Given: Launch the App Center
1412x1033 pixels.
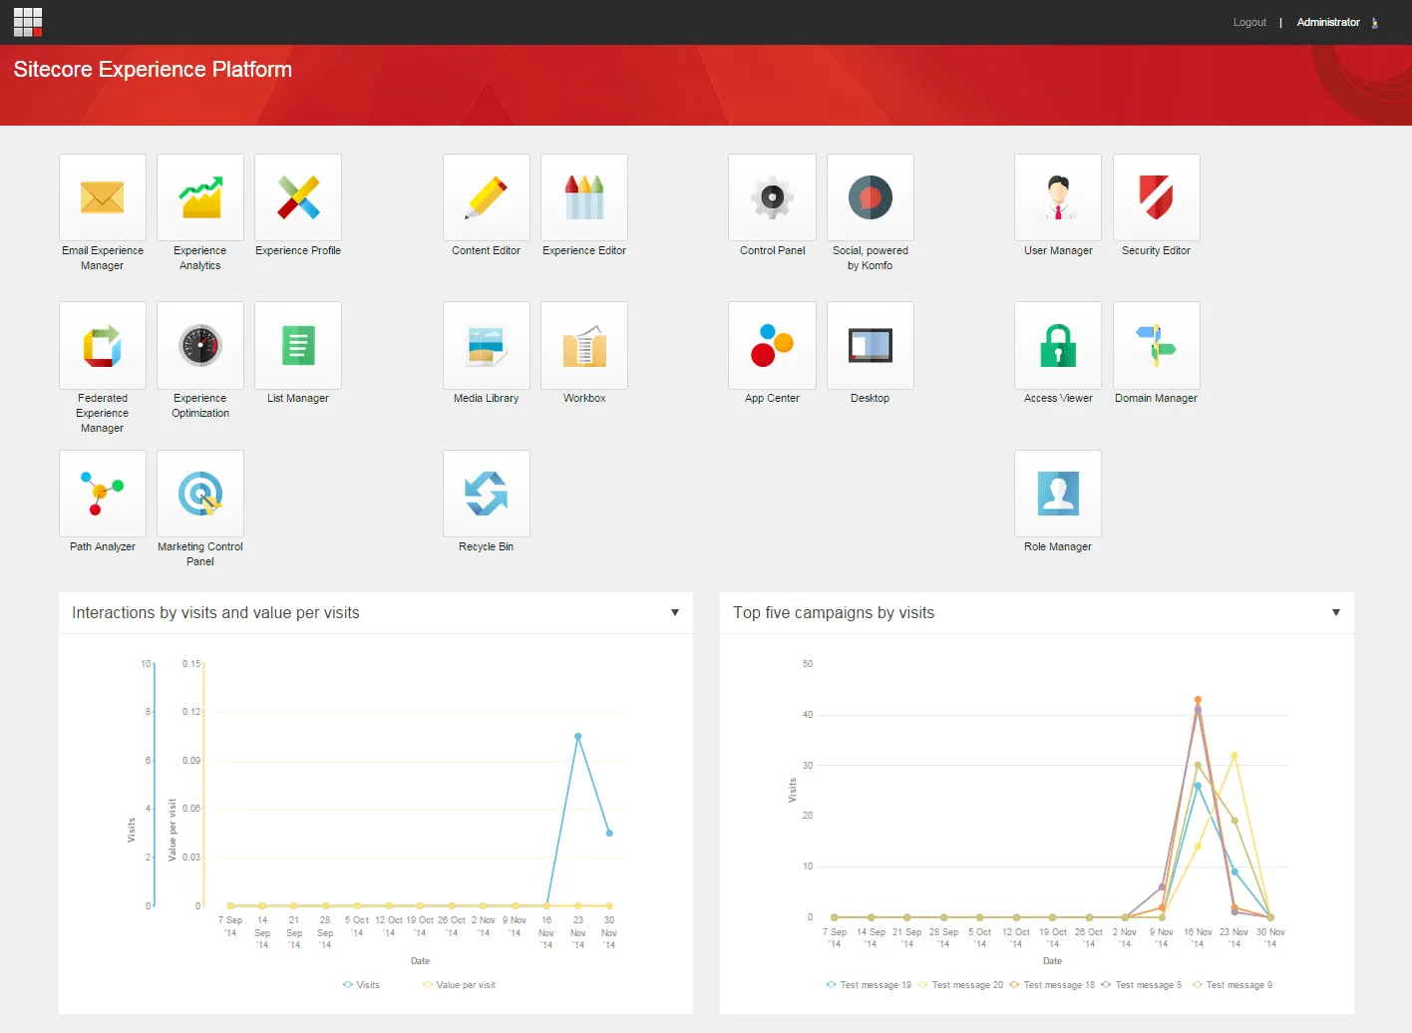Looking at the screenshot, I should [x=772, y=345].
